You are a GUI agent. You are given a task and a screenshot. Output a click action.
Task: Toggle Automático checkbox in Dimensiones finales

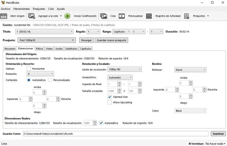[101, 123]
